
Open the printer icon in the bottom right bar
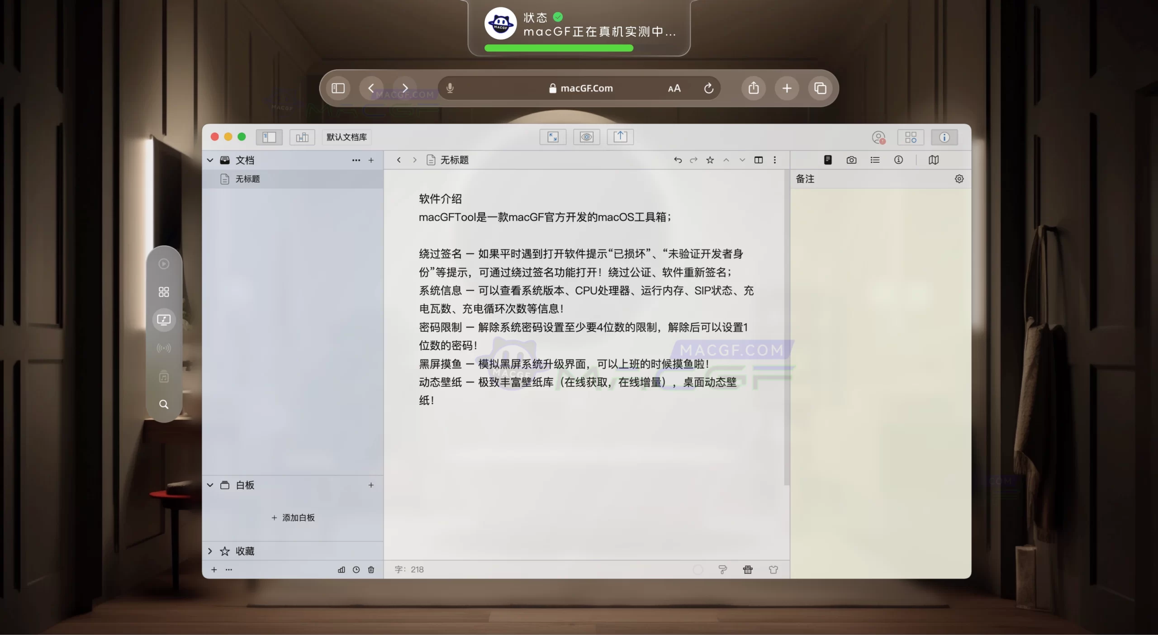747,570
